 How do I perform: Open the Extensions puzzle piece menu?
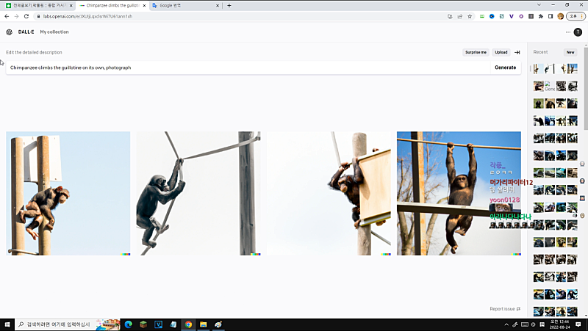(x=540, y=16)
